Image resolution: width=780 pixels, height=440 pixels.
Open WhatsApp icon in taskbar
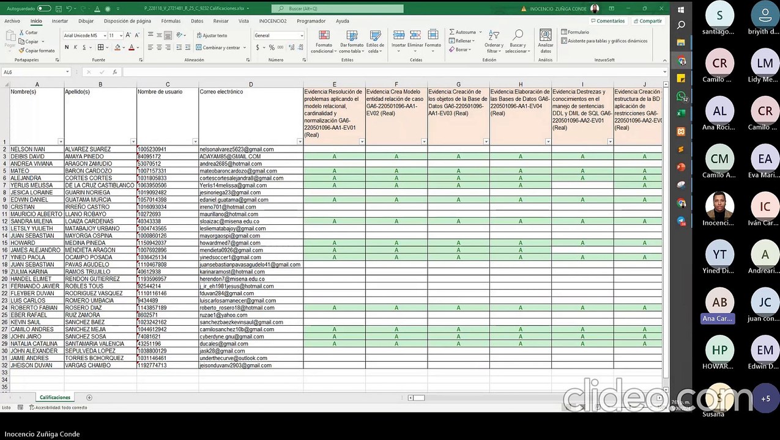coord(681,97)
